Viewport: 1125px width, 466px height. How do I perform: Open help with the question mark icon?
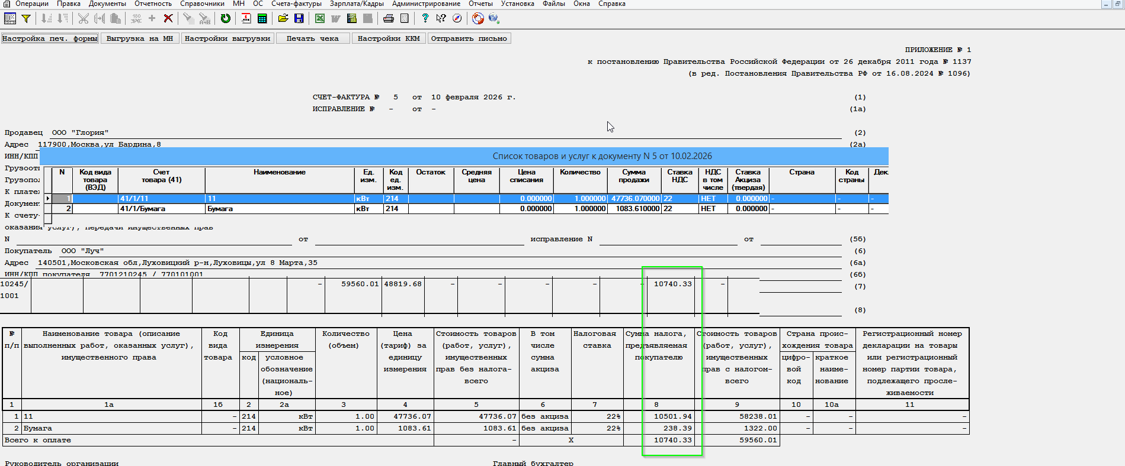click(x=425, y=18)
